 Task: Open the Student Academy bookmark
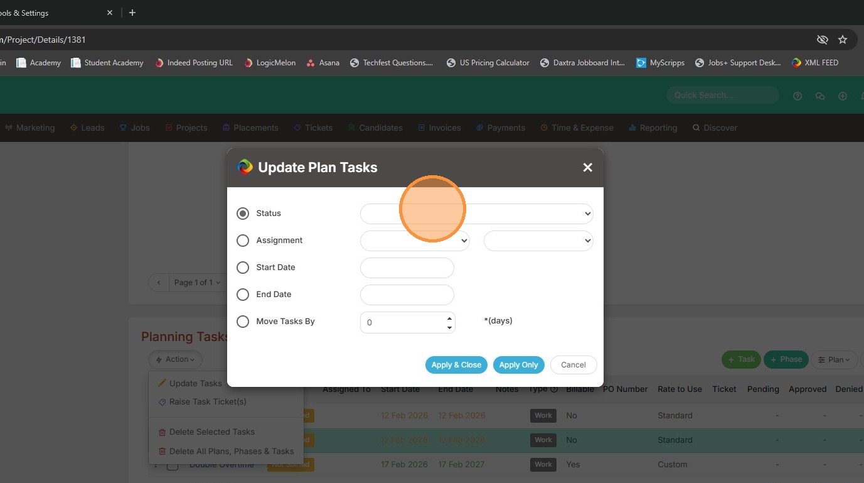107,63
